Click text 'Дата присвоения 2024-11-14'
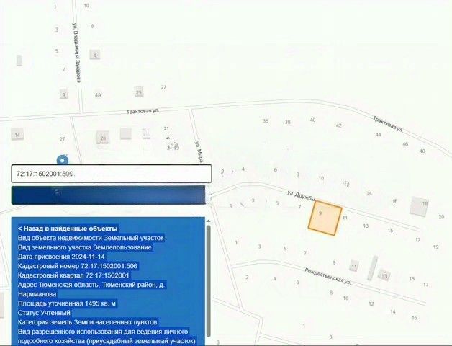452x346 pixels. point(61,257)
